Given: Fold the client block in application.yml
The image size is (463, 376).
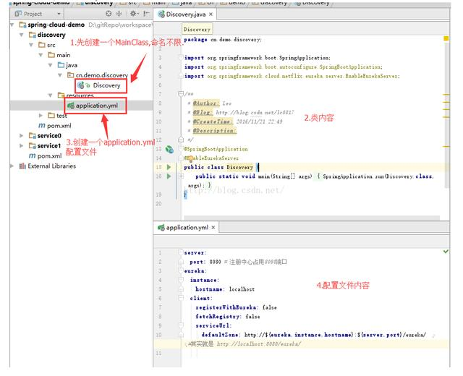Looking at the screenshot, I should click(181, 298).
